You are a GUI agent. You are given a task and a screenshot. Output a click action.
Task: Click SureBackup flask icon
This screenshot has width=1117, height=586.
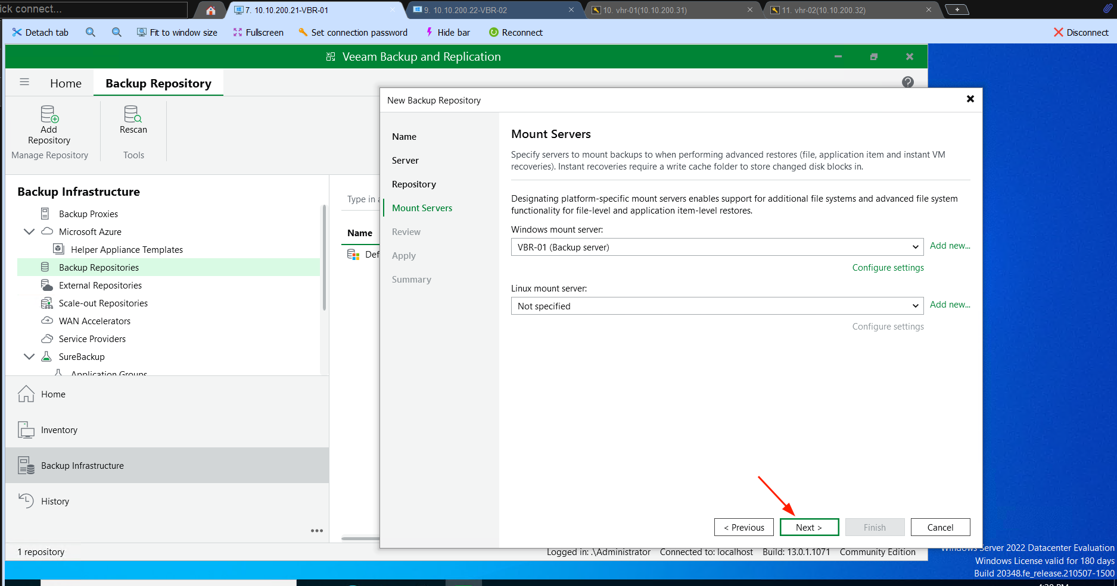46,356
